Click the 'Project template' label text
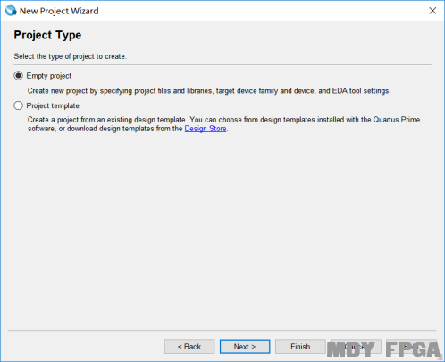Screen dimensions: 445x362 [x=53, y=105]
